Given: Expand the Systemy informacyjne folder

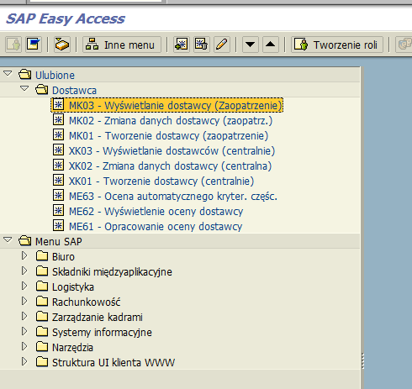Looking at the screenshot, I should (24, 331).
